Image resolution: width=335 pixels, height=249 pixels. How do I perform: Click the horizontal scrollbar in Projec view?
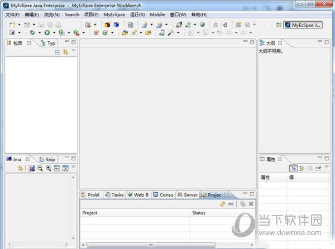coord(151,245)
